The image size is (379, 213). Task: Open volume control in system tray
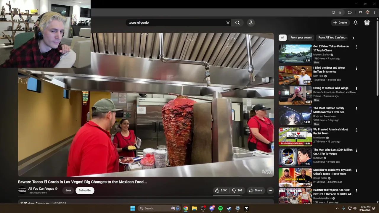tap(355, 208)
